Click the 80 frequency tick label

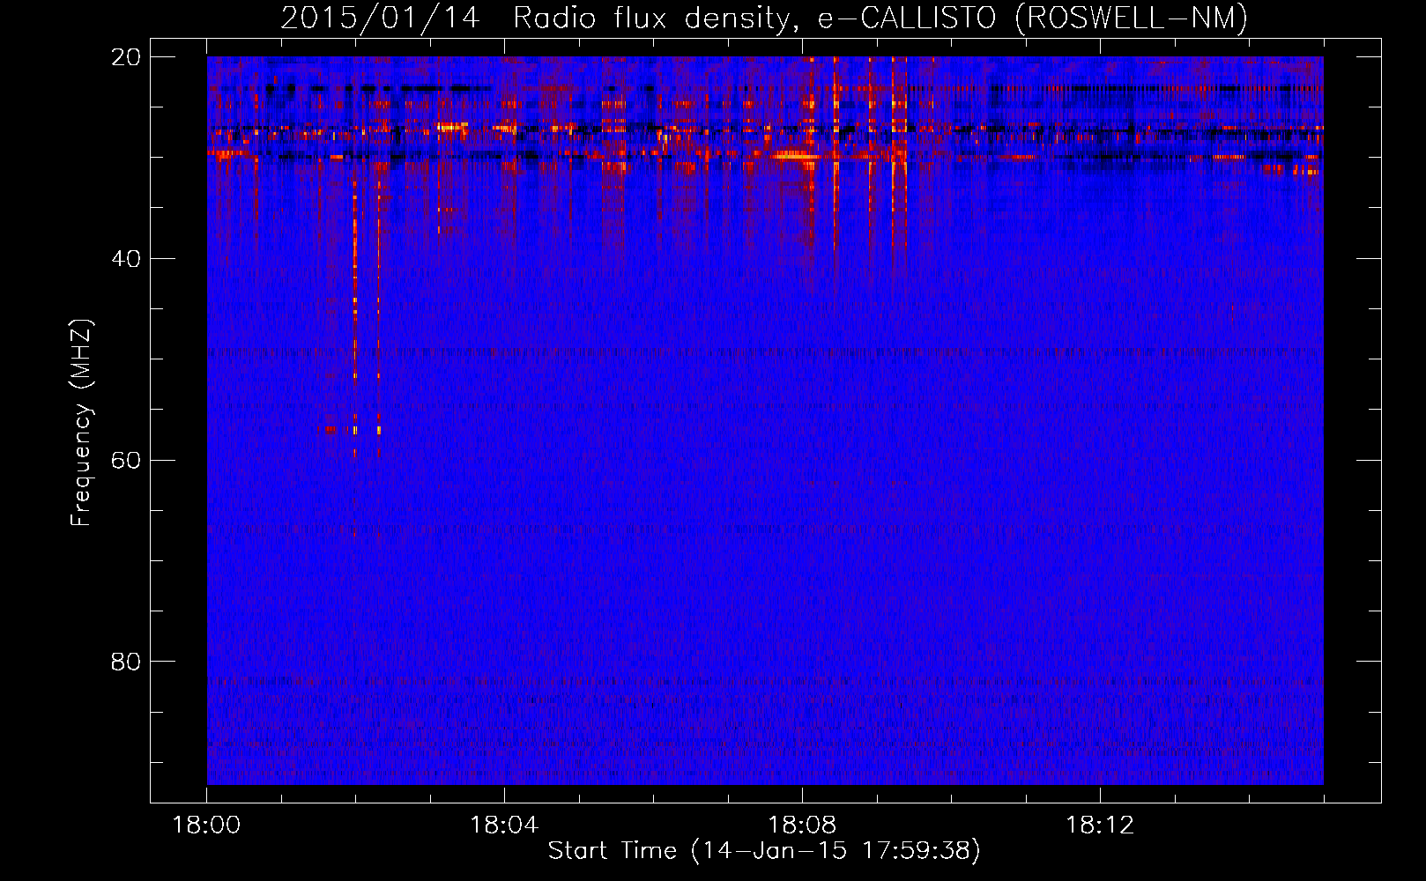coord(126,662)
